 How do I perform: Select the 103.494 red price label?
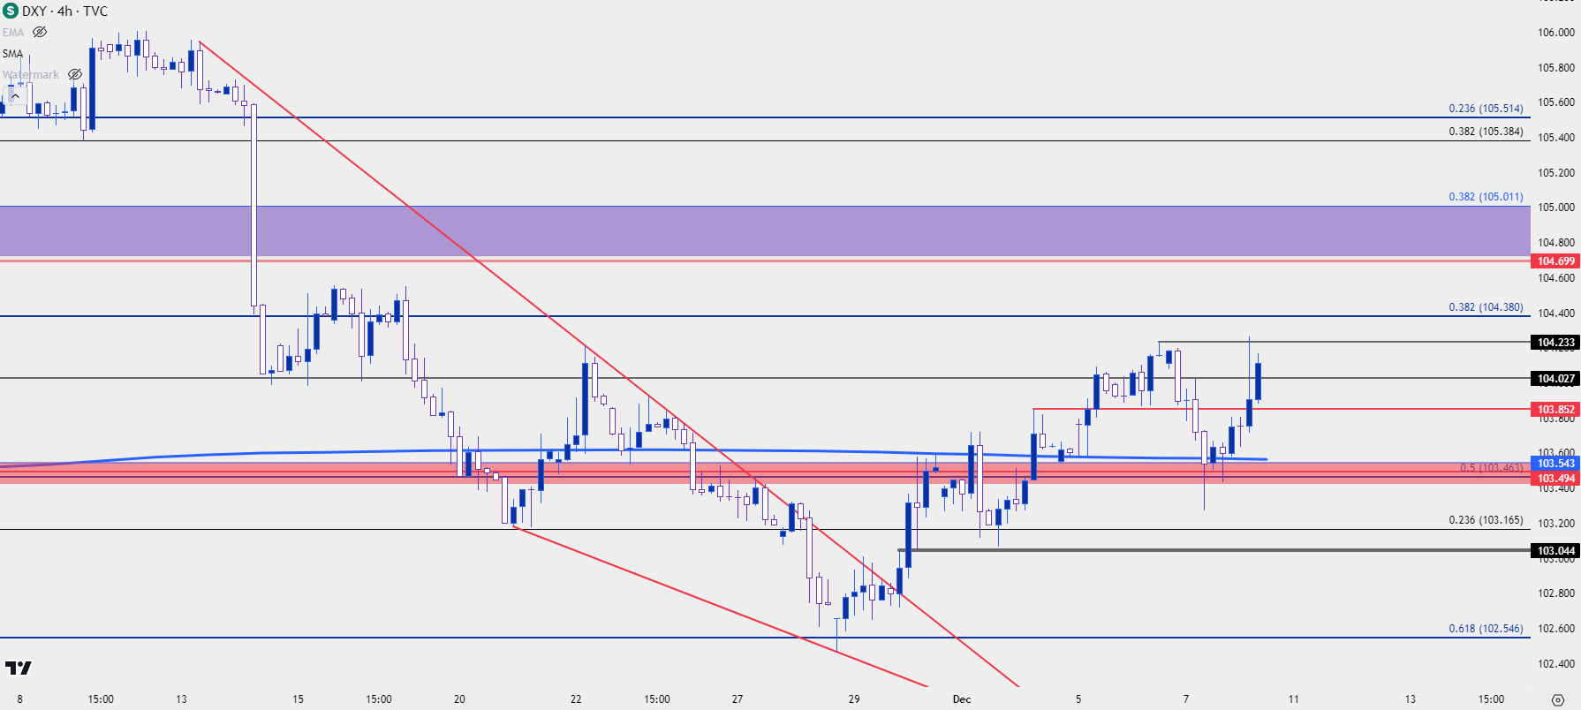1555,479
